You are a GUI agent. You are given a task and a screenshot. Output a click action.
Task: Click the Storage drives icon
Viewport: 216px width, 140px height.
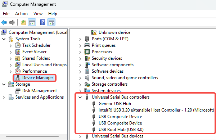tap(11, 84)
